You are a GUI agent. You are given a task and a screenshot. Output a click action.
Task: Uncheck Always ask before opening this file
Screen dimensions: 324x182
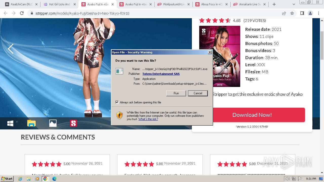[x=117, y=102]
